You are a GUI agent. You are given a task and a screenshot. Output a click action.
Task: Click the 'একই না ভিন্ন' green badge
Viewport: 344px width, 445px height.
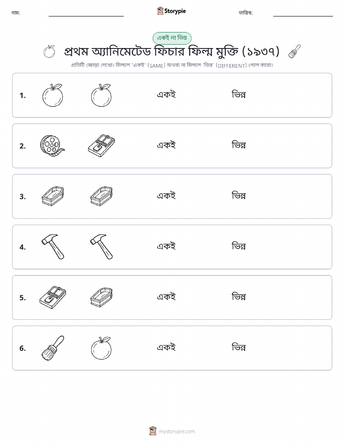tap(172, 38)
